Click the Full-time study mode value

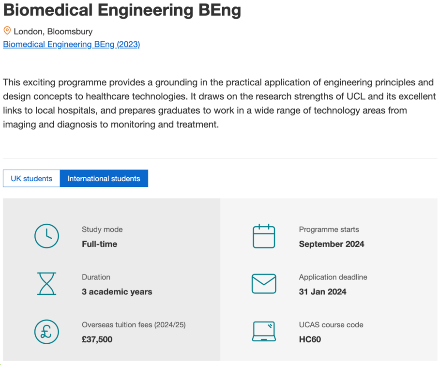(x=99, y=244)
